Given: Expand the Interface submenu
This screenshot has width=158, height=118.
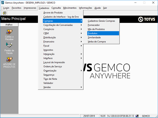Looking at the screenshot, I should point(62,58).
